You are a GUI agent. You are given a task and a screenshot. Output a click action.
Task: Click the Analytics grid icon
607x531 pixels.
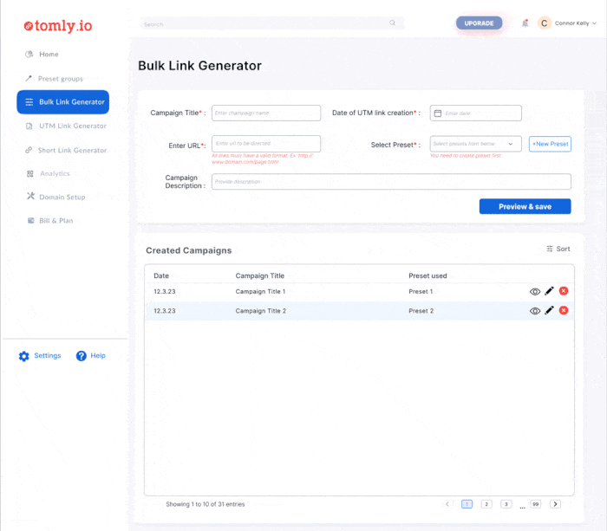[29, 173]
